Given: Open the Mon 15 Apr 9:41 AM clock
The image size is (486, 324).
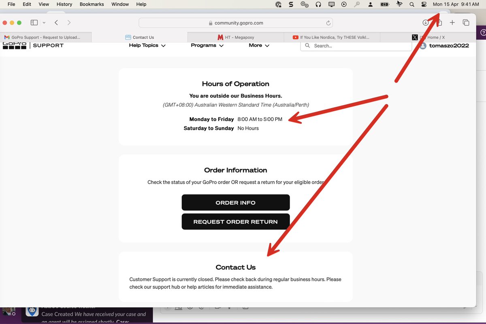Looking at the screenshot, I should [456, 4].
